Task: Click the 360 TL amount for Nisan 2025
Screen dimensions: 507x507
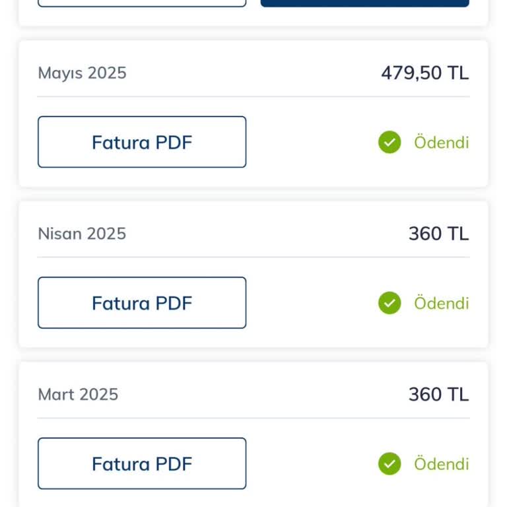Action: 438,234
